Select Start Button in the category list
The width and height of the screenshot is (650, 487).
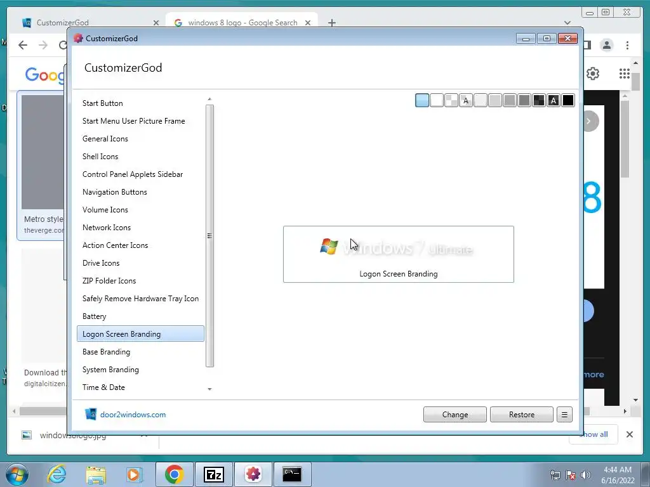coord(140,103)
